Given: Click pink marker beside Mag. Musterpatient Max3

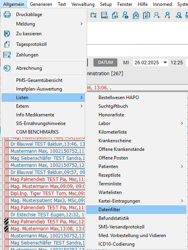Looking at the screenshot, I should [x=6, y=200].
